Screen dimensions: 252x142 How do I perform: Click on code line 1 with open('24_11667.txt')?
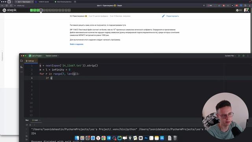click(69, 65)
